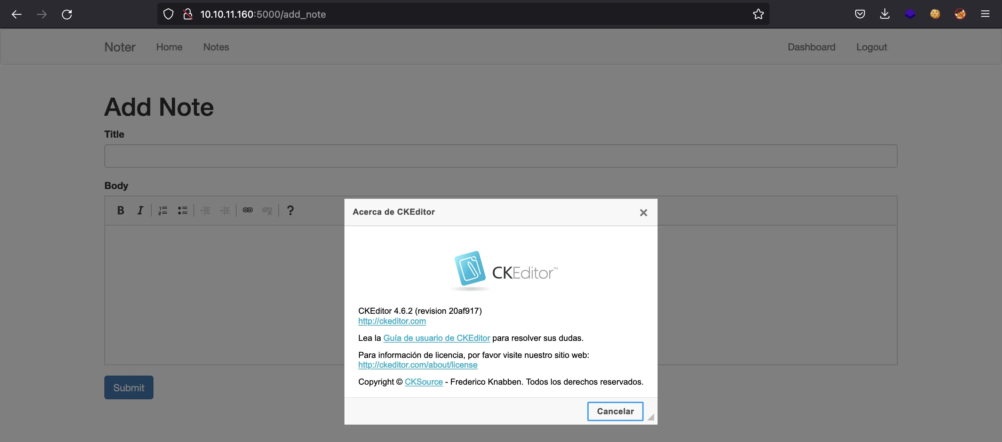The image size is (1002, 442).
Task: Open the shield tracking protection icon
Action: 168,14
